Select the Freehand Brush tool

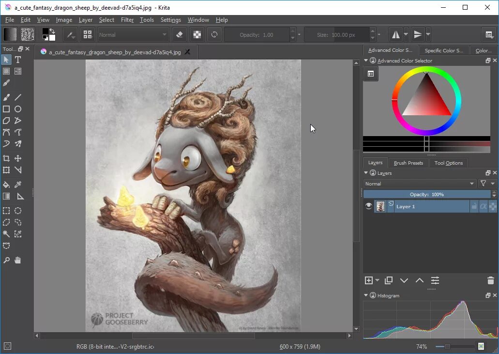6,97
